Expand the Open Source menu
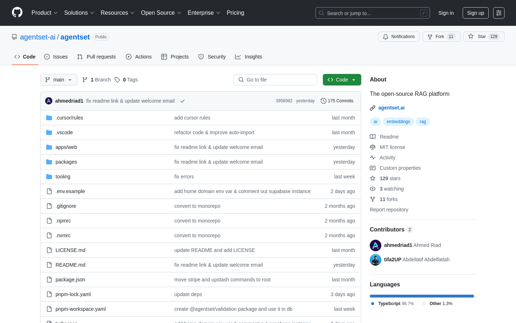 click(x=161, y=13)
